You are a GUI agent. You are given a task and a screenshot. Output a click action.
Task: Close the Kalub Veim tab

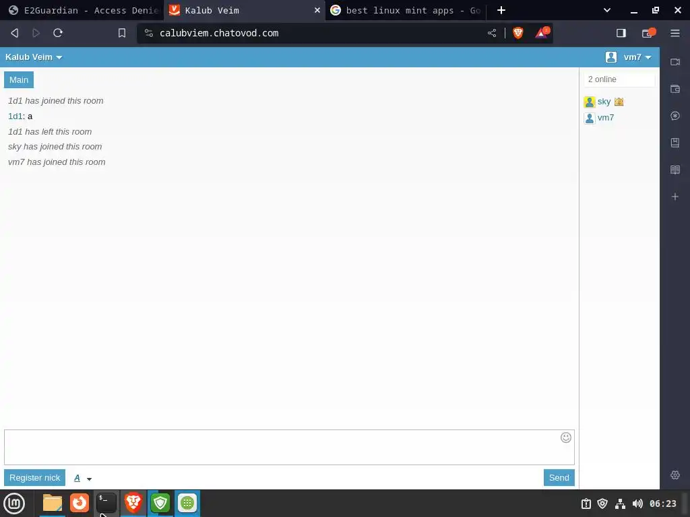coord(317,10)
